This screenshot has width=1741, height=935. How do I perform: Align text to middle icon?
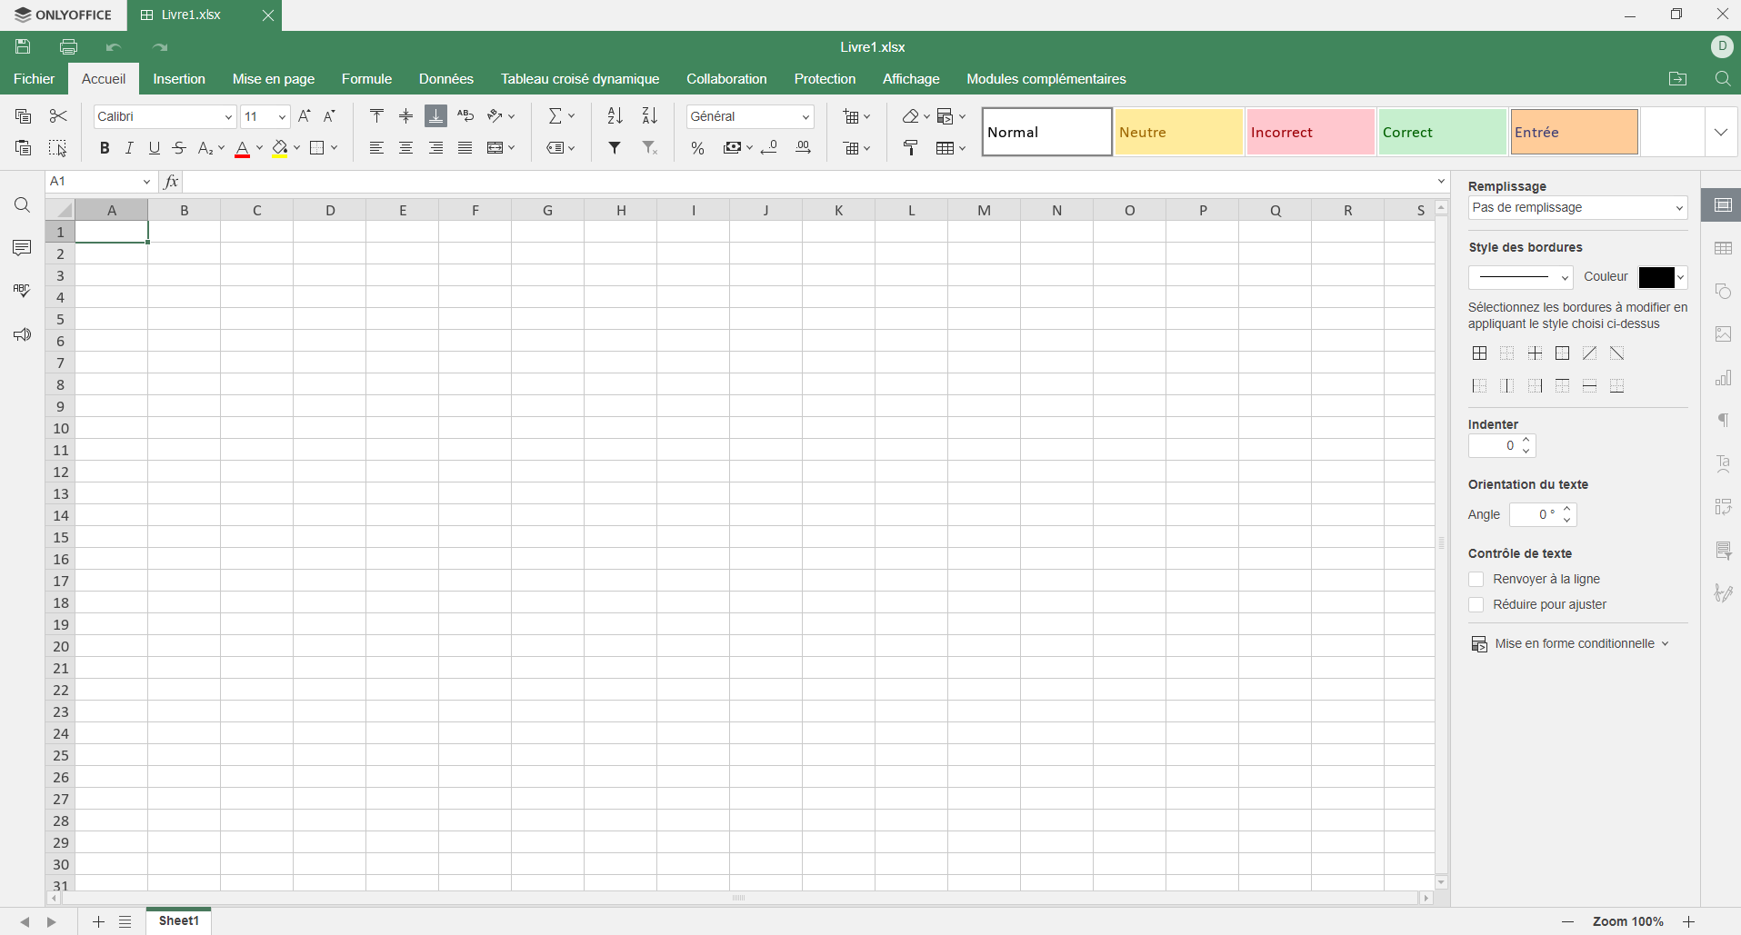(406, 116)
